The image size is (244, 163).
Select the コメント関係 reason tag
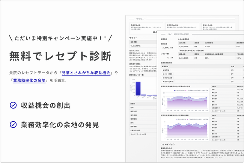pos(167,74)
